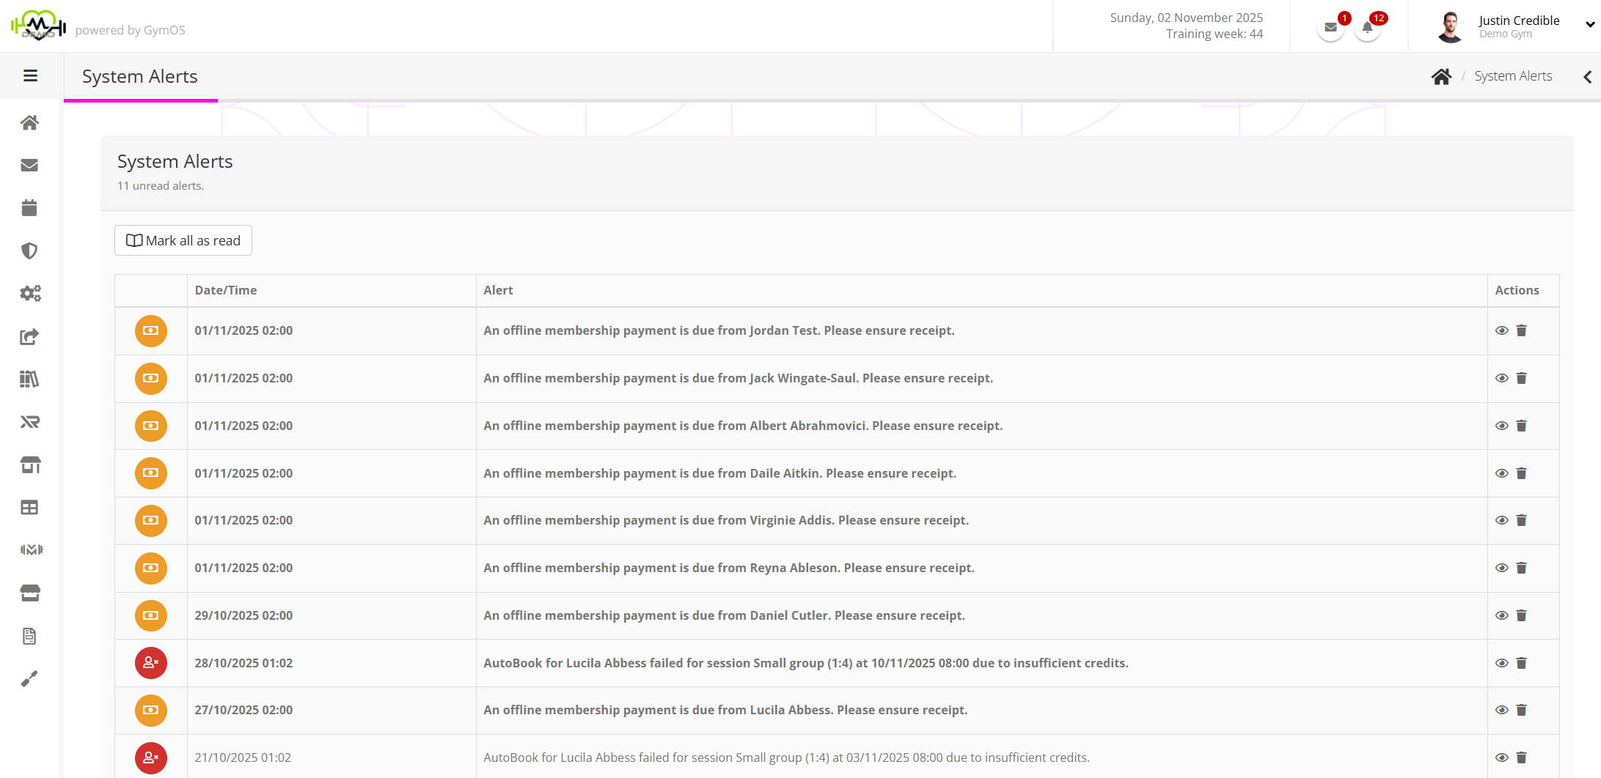Click the trash icon for Daniel Cutler alert
Screen dimensions: 1601x778
(1521, 616)
